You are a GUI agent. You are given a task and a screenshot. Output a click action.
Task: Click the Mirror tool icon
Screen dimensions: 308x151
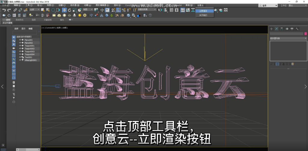point(161,10)
